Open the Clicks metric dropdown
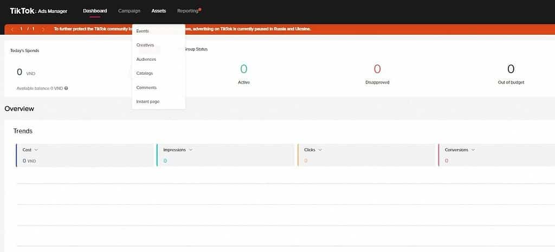The image size is (555, 252). pyautogui.click(x=320, y=150)
